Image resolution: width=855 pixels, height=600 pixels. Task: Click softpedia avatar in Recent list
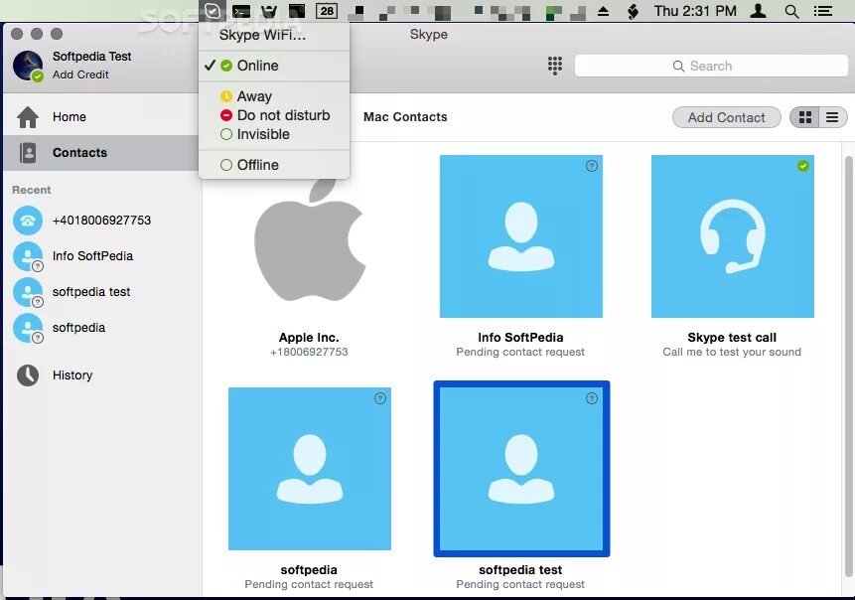click(28, 328)
